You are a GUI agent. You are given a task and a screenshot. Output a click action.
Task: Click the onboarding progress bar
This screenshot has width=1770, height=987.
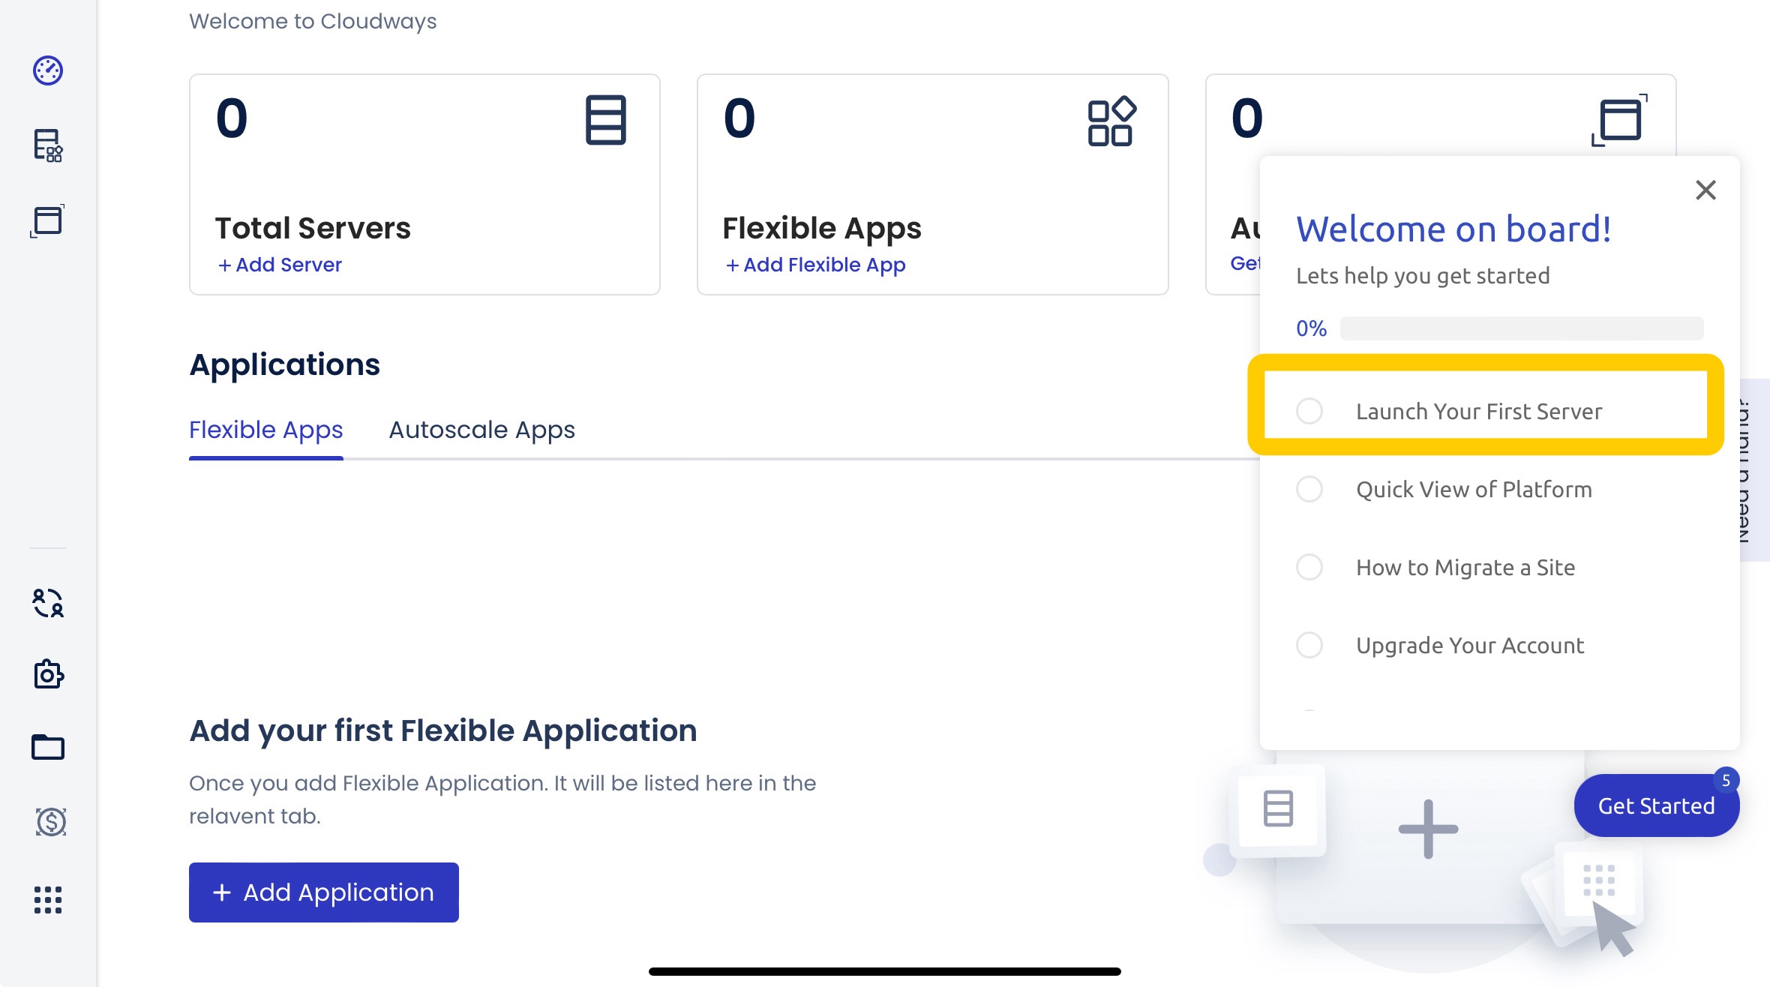coord(1522,328)
